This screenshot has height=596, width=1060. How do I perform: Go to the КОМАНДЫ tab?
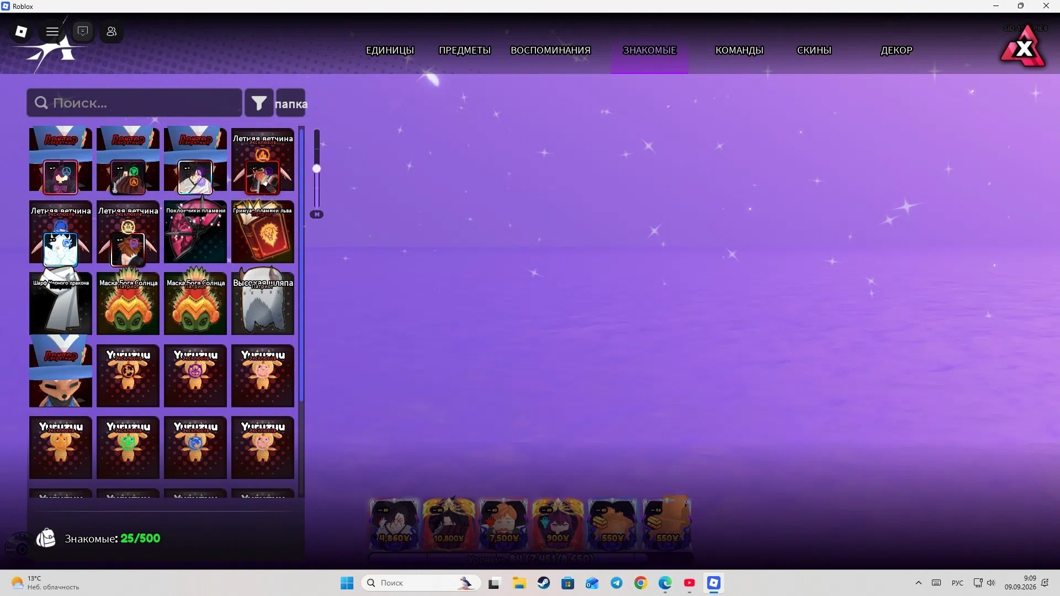click(739, 50)
